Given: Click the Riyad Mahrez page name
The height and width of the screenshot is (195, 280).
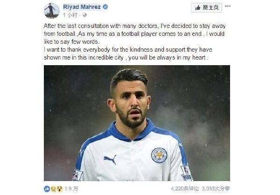Looking at the screenshot, I should (x=82, y=7).
